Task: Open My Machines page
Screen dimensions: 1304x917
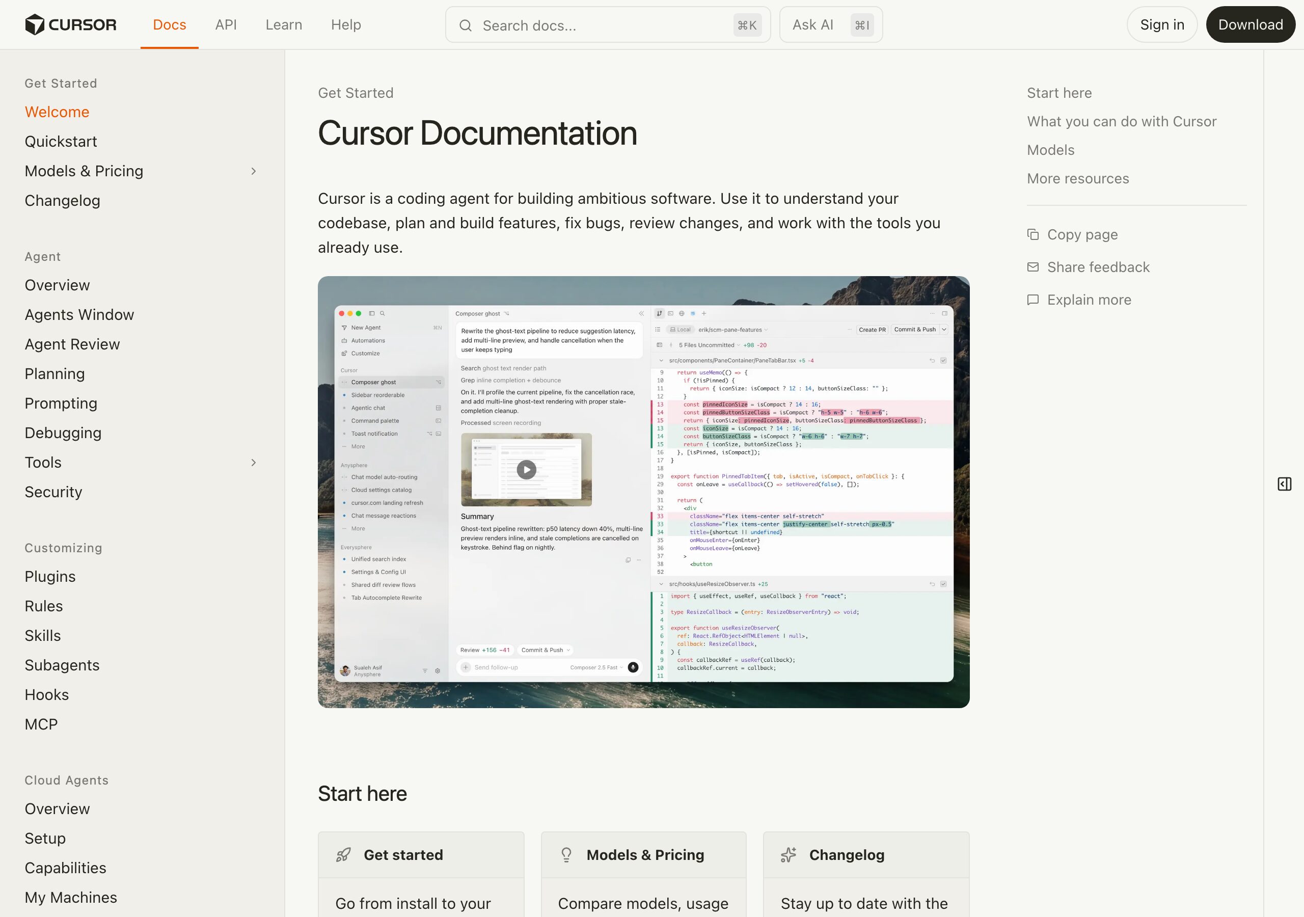Action: click(x=71, y=898)
